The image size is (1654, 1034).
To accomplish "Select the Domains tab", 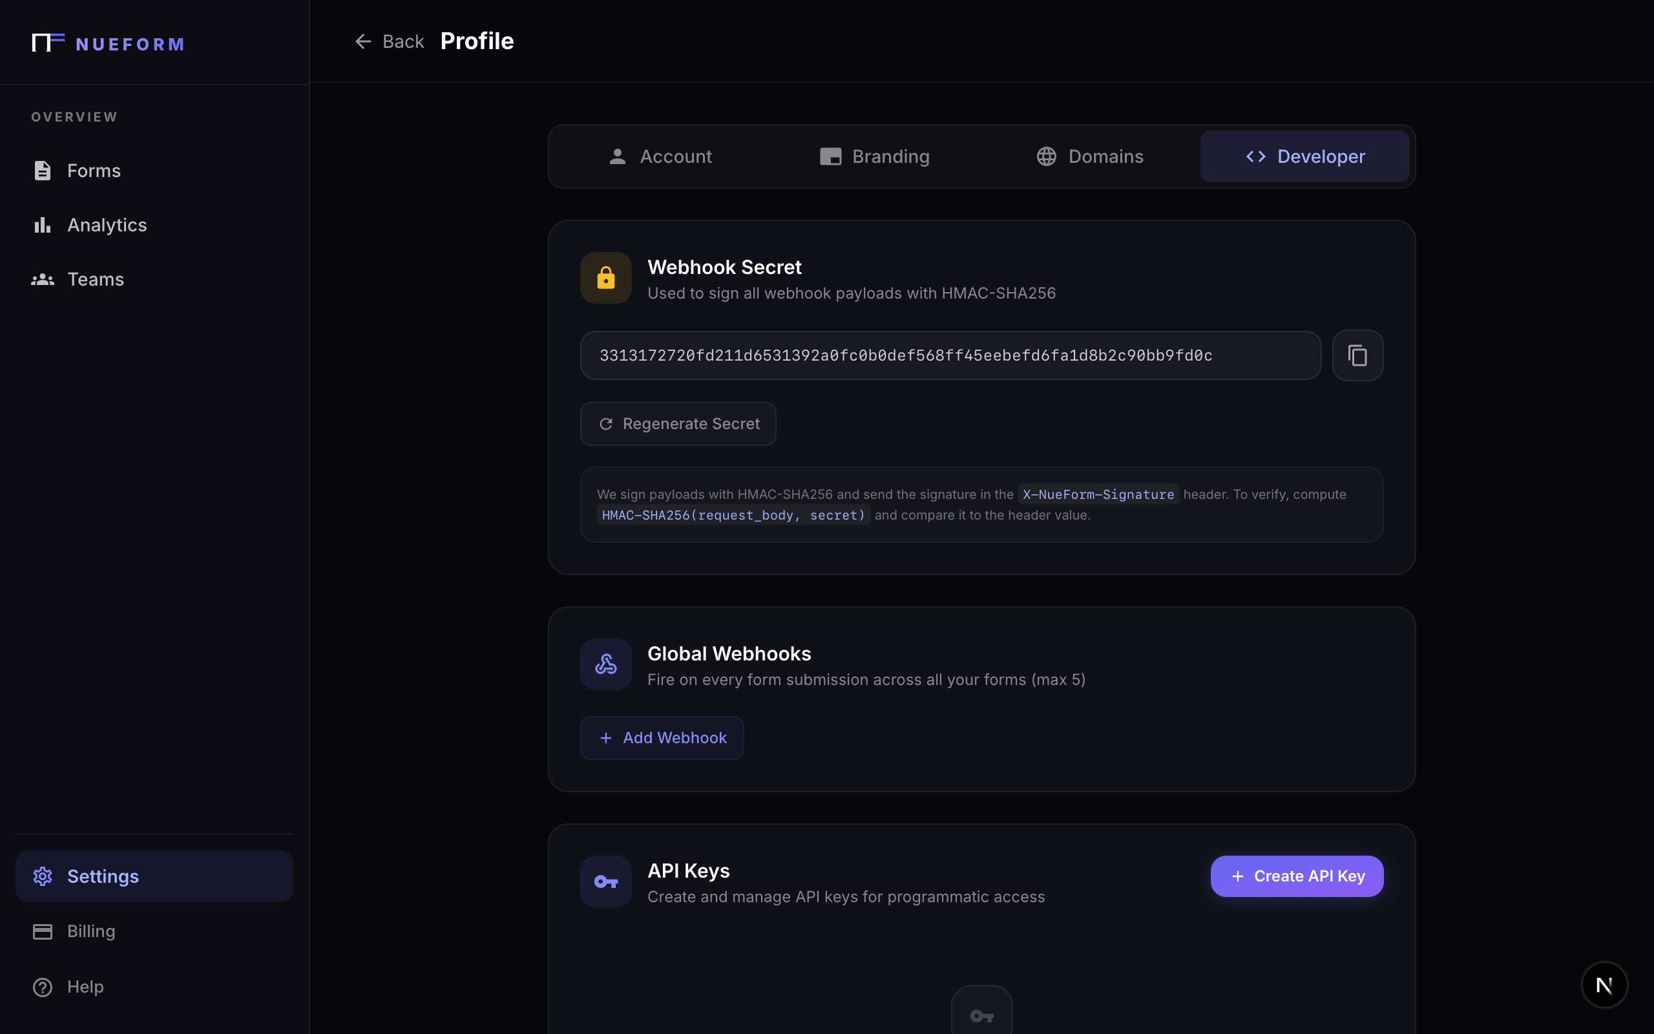I will (x=1090, y=156).
